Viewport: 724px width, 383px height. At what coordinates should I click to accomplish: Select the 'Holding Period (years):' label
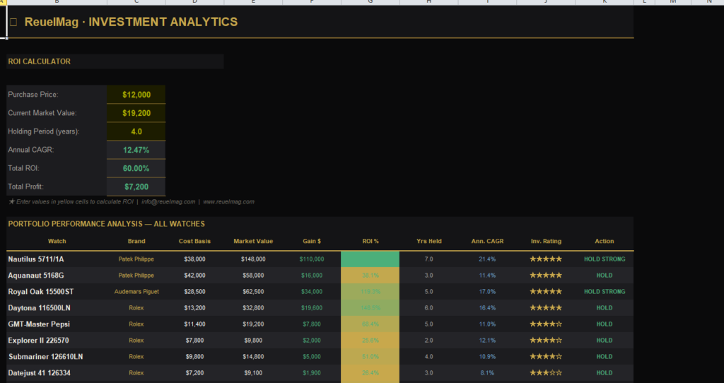[x=57, y=131]
